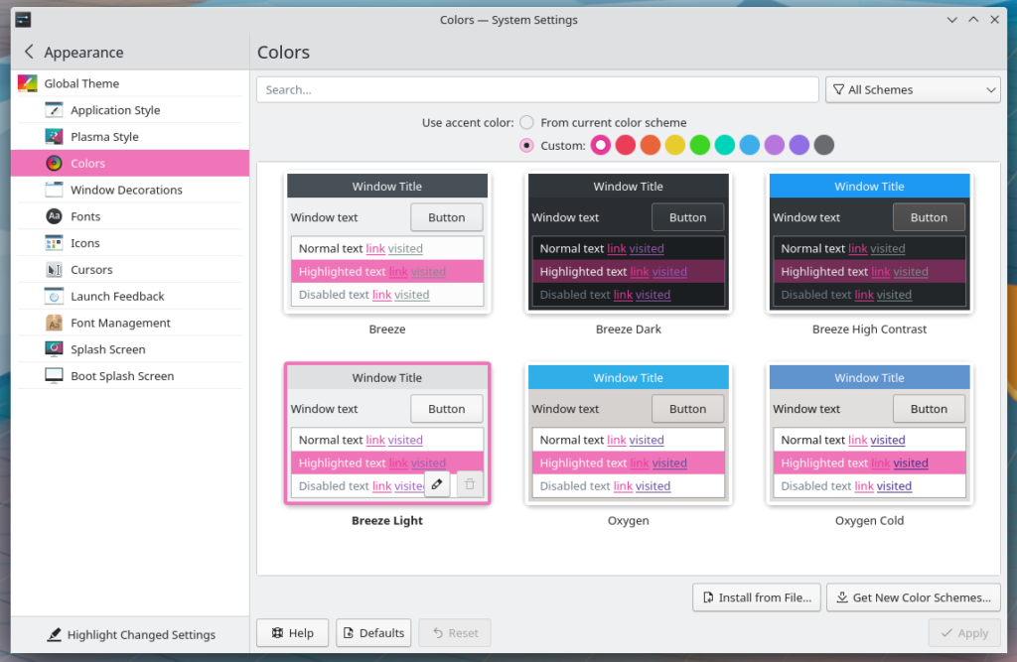Click the Install from File button
The width and height of the screenshot is (1017, 662).
[x=756, y=597]
